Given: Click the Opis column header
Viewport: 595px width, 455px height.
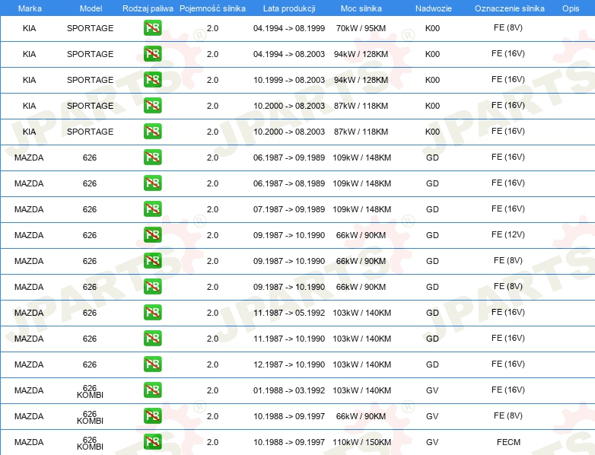Looking at the screenshot, I should point(571,8).
